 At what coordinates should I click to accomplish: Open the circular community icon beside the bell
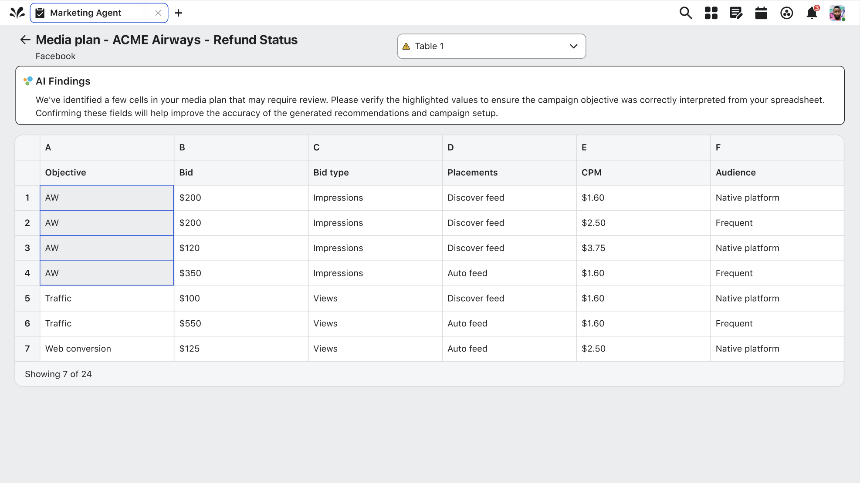(x=786, y=13)
